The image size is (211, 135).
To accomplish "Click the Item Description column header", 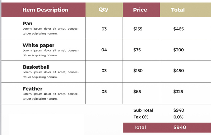I will [x=45, y=10].
